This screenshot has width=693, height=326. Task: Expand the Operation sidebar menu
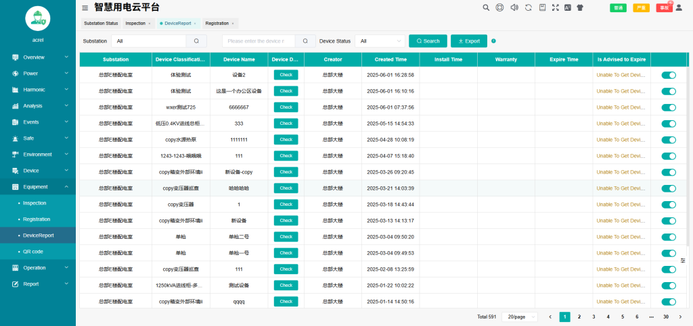click(x=38, y=268)
